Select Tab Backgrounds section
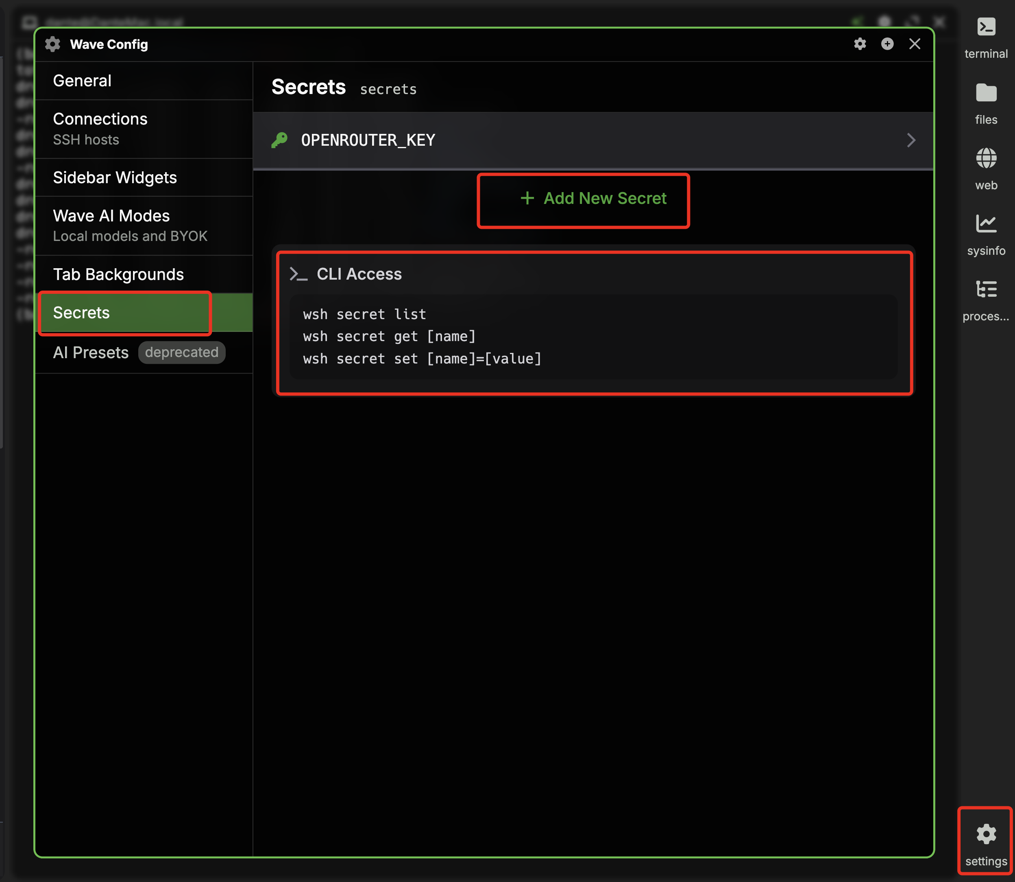Screen dimensions: 1015x882 pyautogui.click(x=144, y=274)
